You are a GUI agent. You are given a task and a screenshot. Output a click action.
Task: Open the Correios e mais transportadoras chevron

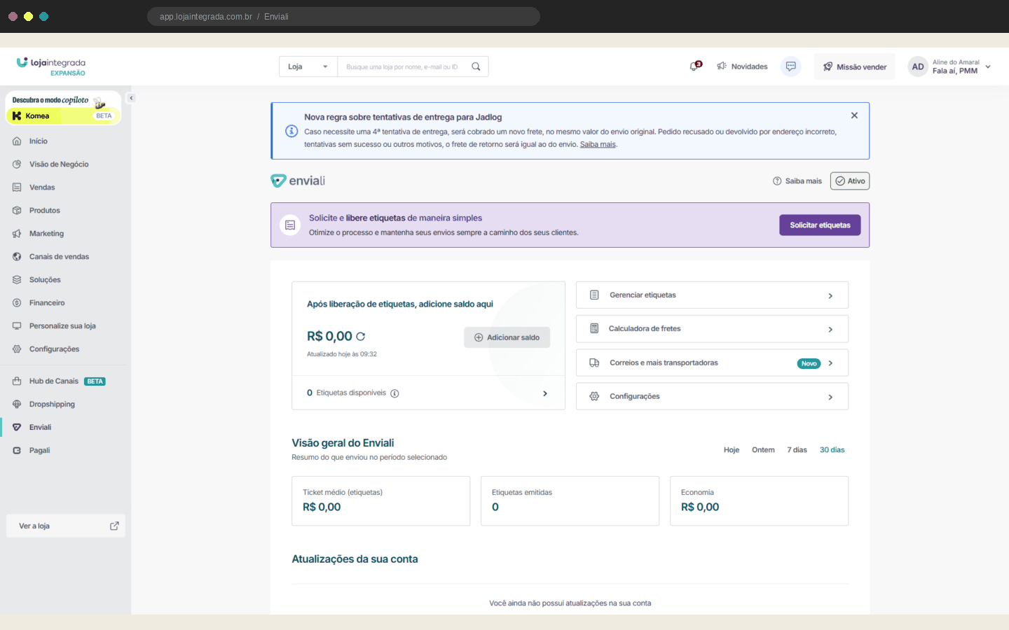[830, 363]
